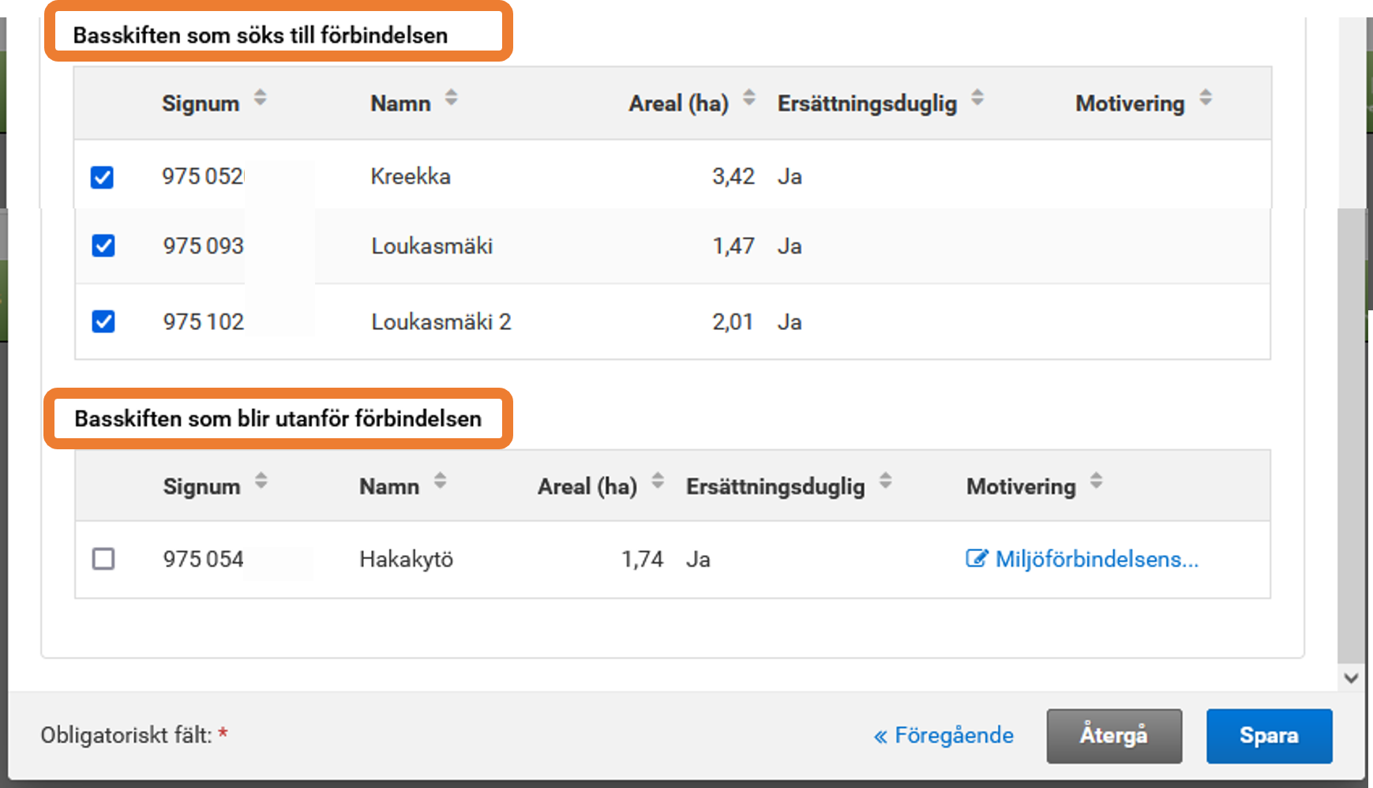This screenshot has height=788, width=1373.
Task: Sort upper table by Motivering arrows
Action: coord(1206,99)
